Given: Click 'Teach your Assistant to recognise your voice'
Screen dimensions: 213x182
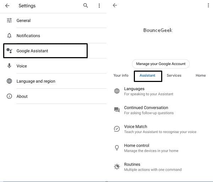Looking at the screenshot, I should 160,132.
